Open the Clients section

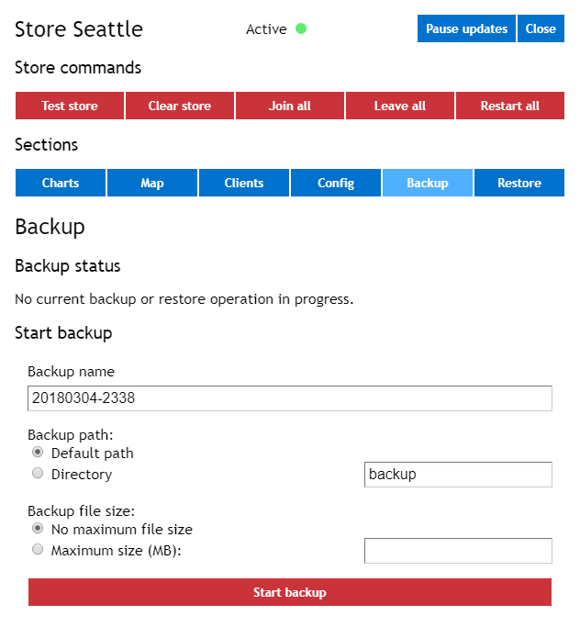pos(244,183)
